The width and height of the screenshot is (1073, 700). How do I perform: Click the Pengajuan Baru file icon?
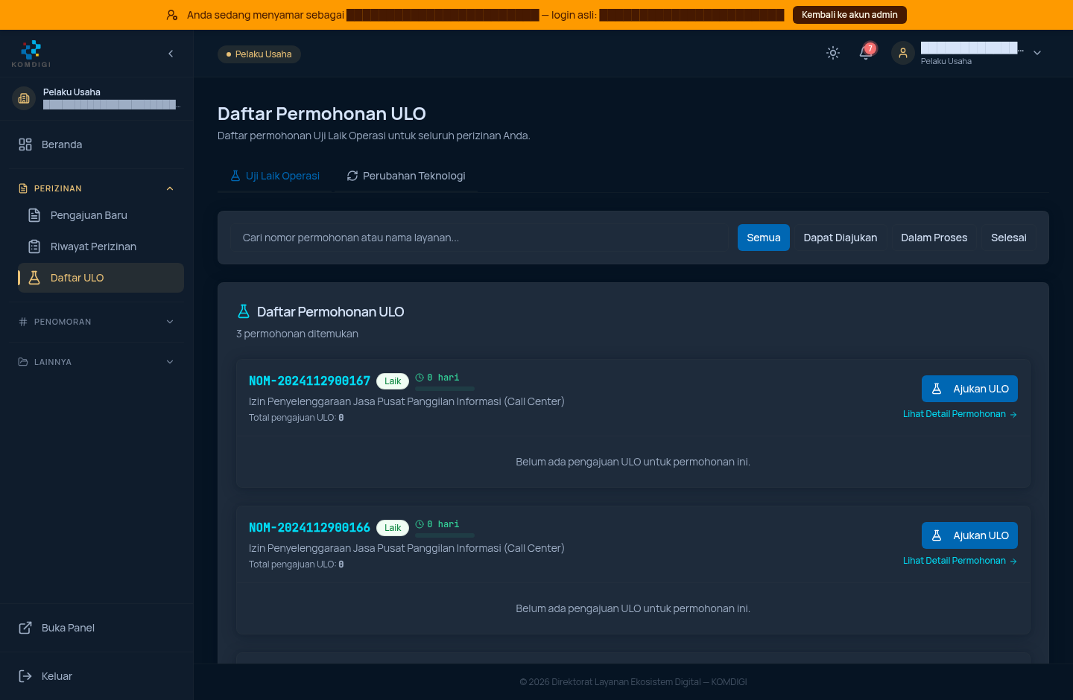(x=34, y=215)
